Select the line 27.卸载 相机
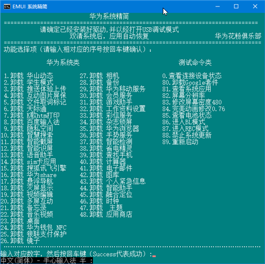Viewport: 265px width, 264px height. tap(99, 76)
